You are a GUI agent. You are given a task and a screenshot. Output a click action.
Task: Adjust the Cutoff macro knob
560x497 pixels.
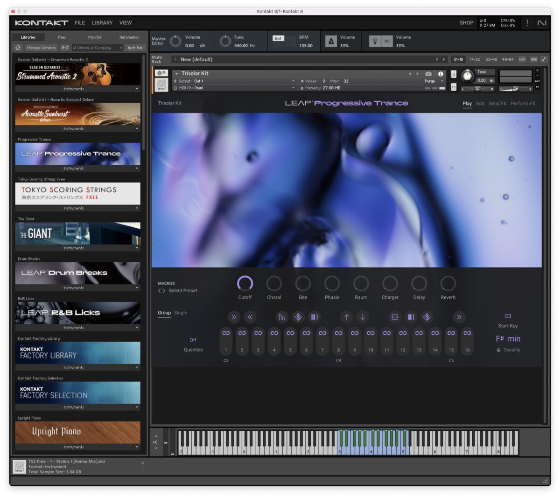point(245,283)
